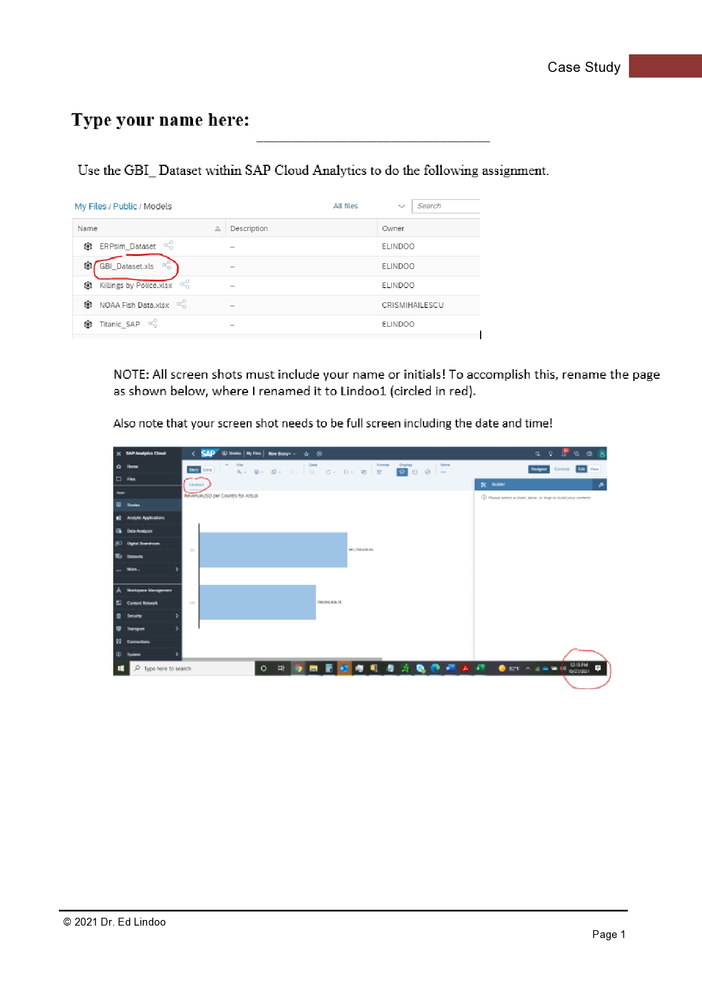Image resolution: width=702 pixels, height=993 pixels.
Task: Click the share icon beside ERPsim_Dataset
Action: coord(168,245)
